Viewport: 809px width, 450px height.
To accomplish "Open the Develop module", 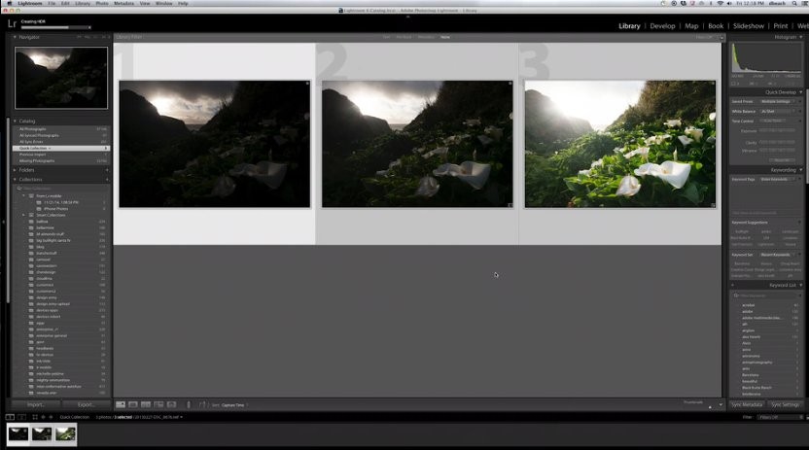I will 662,26.
